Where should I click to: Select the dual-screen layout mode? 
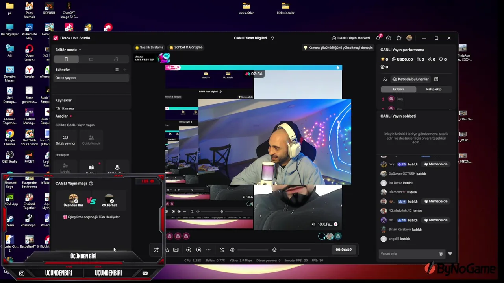[x=116, y=59]
